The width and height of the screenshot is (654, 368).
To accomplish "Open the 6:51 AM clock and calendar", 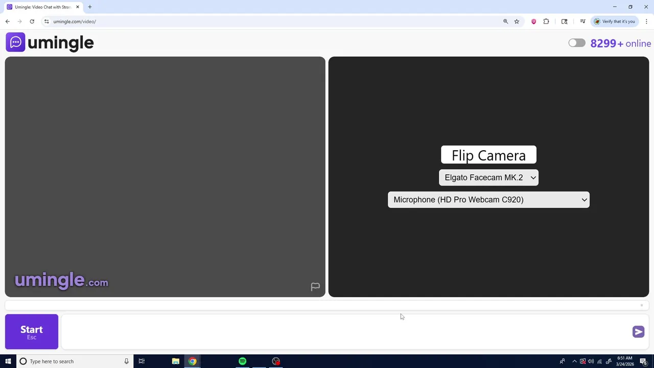I will click(x=625, y=361).
